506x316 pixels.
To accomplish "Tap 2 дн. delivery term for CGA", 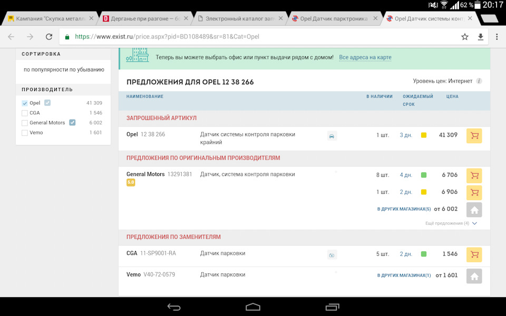I will (x=406, y=254).
